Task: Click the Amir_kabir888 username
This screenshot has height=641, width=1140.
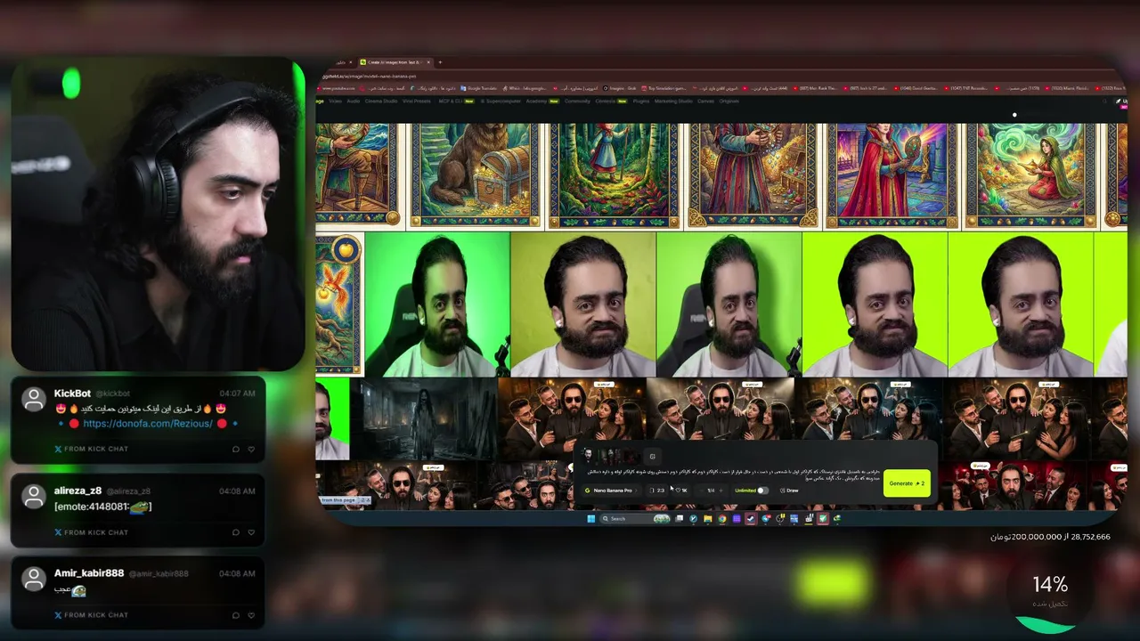Action: coord(89,573)
